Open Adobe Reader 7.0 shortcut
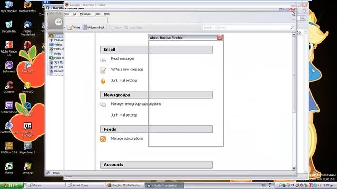The width and height of the screenshot is (337, 189). (9, 48)
